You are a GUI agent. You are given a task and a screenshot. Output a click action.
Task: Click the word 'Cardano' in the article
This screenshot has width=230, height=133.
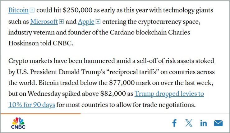(x=122, y=32)
